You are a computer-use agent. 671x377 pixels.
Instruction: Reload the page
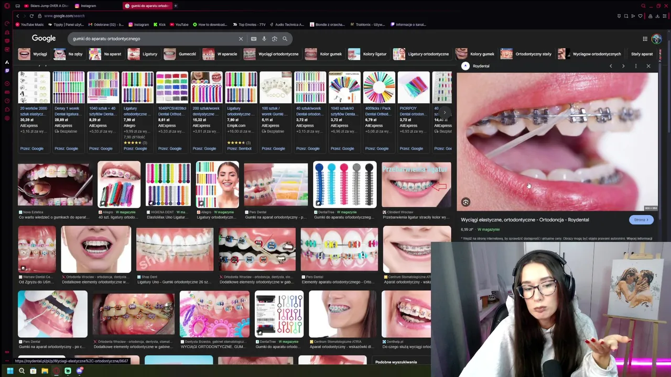point(31,16)
